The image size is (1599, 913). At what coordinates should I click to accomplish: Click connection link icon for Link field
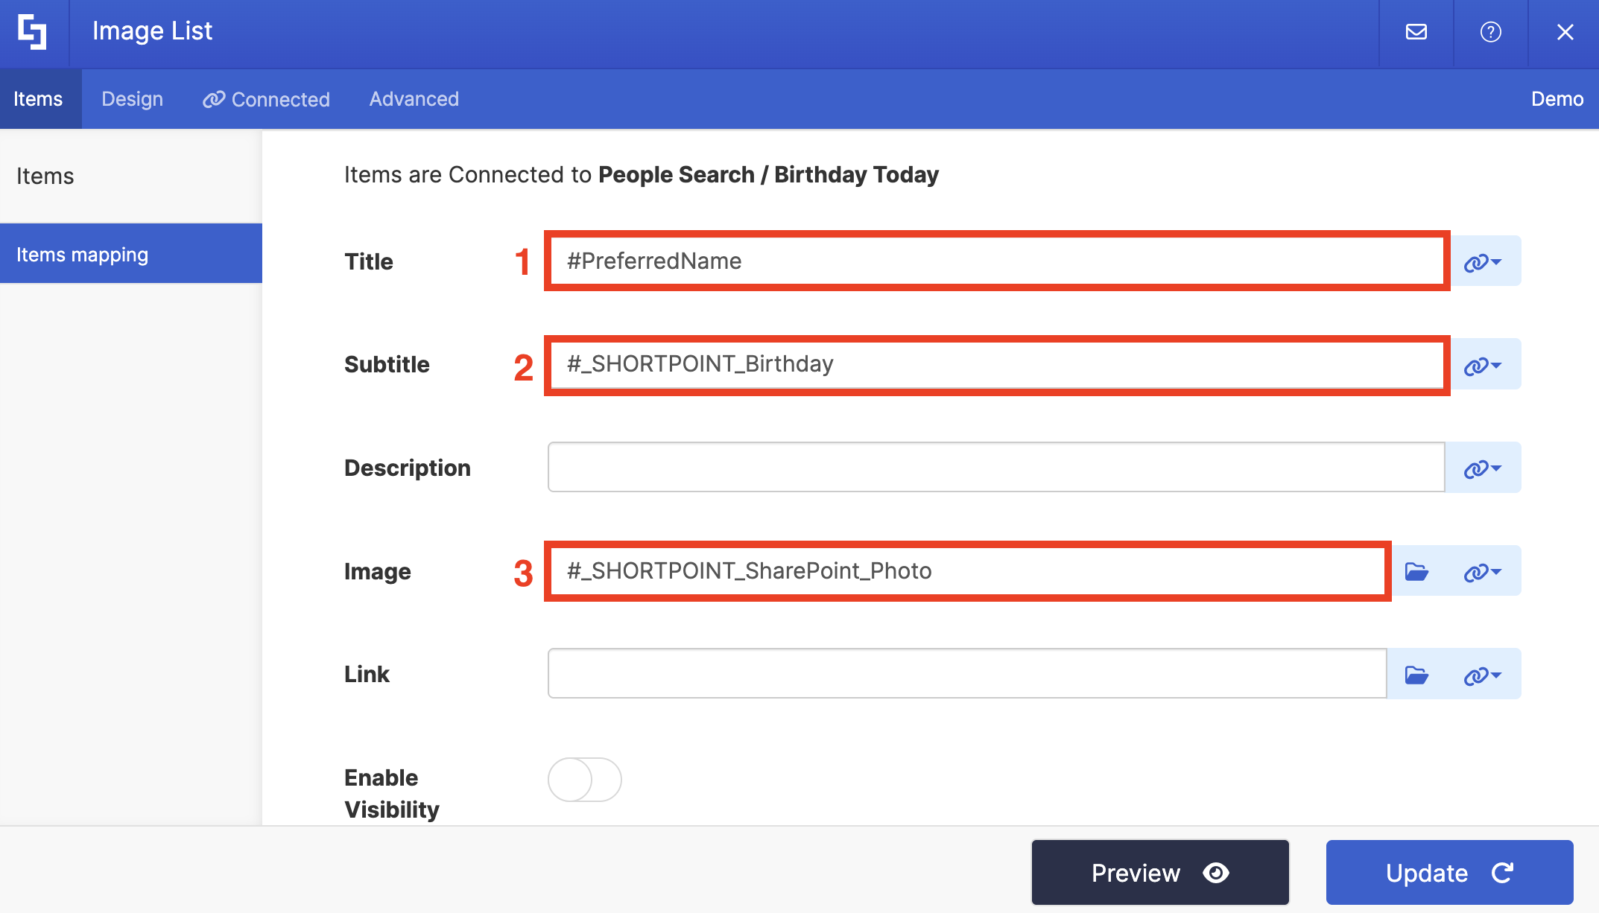click(x=1483, y=675)
